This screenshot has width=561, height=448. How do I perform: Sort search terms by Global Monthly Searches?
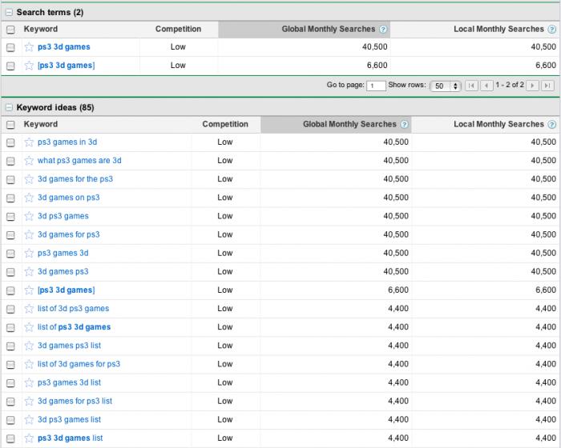pos(328,29)
